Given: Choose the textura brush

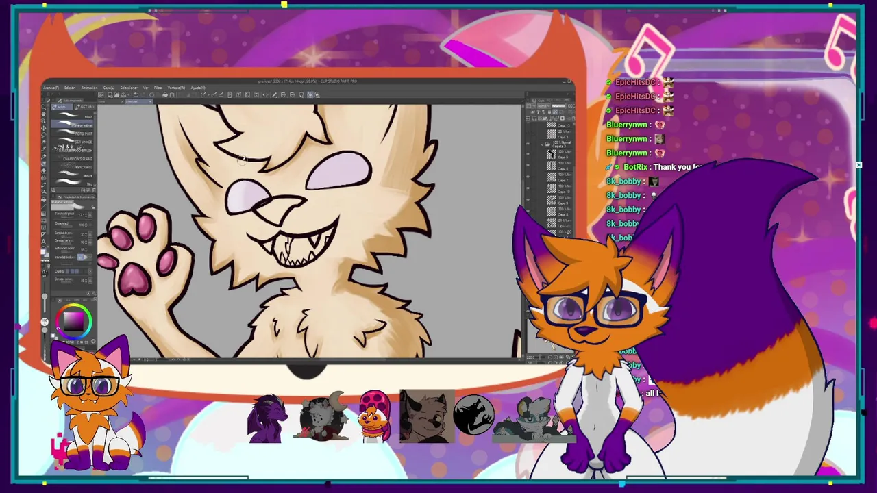Looking at the screenshot, I should click(x=72, y=175).
